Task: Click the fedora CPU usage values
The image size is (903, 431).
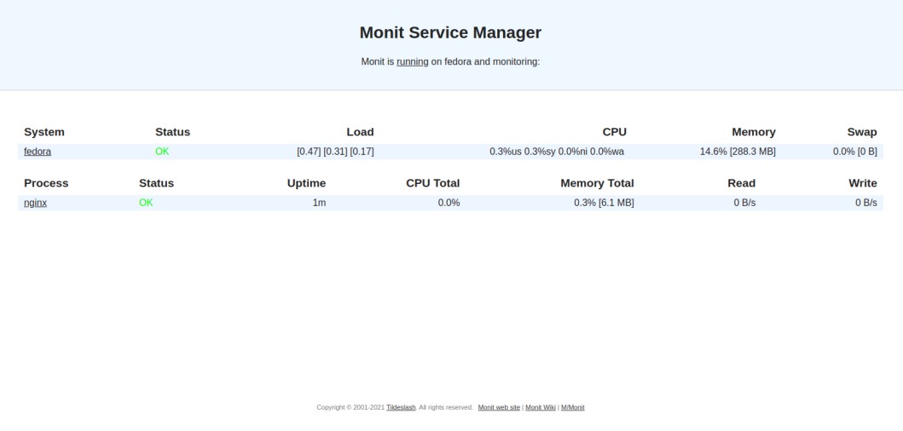Action: pyautogui.click(x=557, y=152)
